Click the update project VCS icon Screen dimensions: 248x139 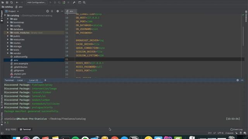tap(64, 2)
